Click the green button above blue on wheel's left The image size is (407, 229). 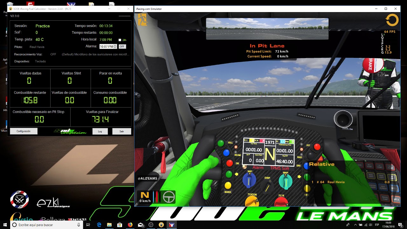[x=221, y=143]
